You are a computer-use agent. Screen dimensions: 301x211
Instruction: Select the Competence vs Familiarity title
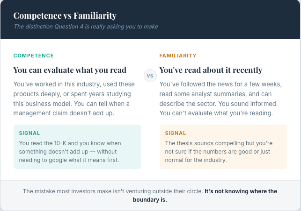pos(65,16)
